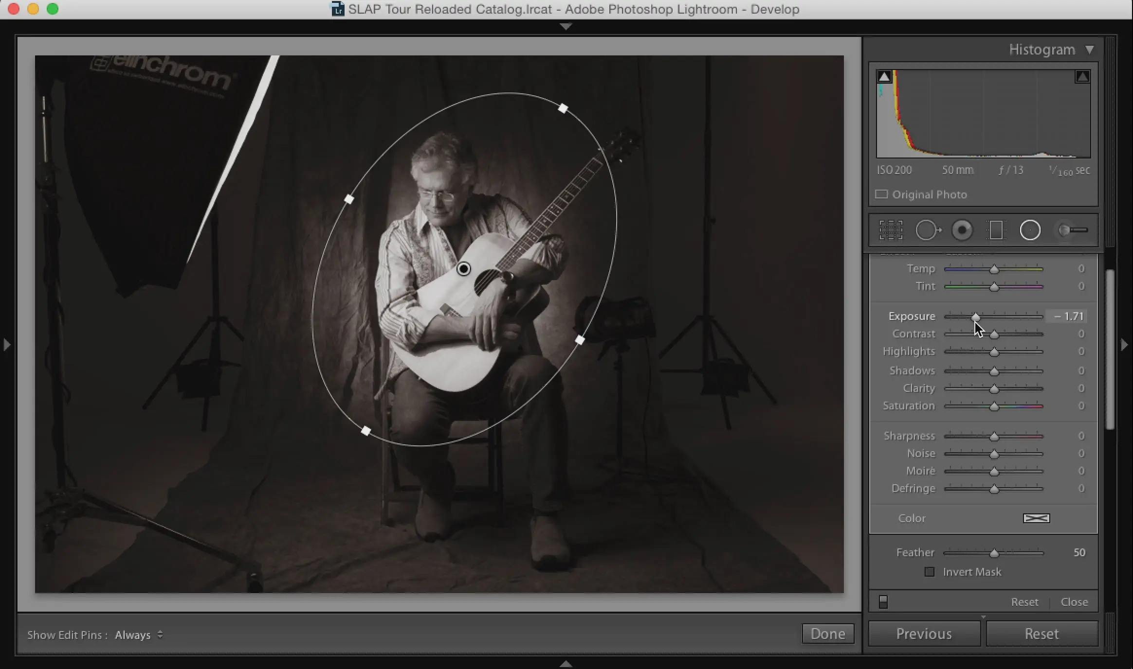Show the top module picker panel arrow
This screenshot has width=1133, height=669.
[566, 27]
